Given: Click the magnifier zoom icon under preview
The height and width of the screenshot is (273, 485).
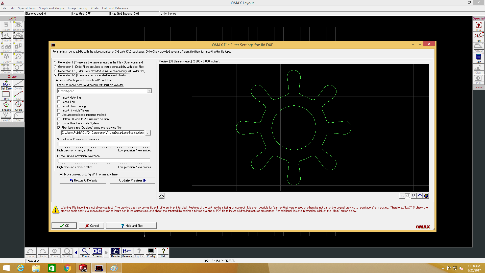Looking at the screenshot, I should [408, 196].
